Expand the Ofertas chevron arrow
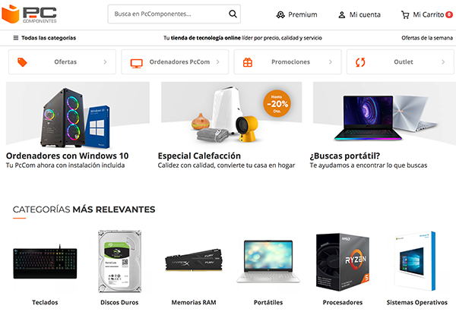This screenshot has height=318, width=456. pyautogui.click(x=105, y=62)
